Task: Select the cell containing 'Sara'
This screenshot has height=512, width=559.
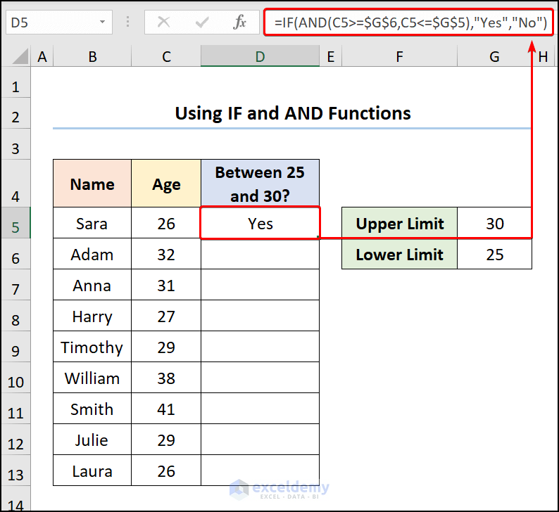Action: click(x=92, y=223)
